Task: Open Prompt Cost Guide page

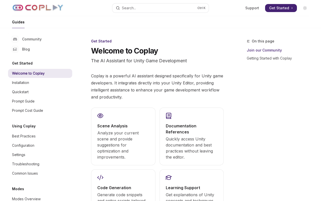Action: pos(28,111)
